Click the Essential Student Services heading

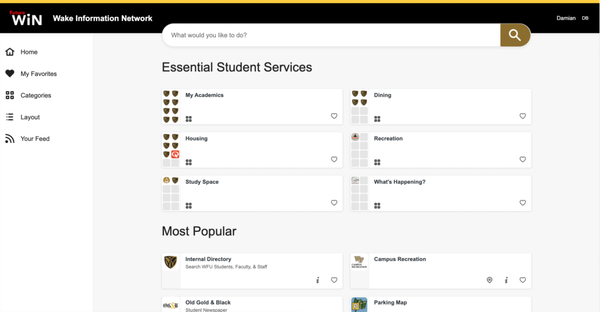click(x=237, y=67)
